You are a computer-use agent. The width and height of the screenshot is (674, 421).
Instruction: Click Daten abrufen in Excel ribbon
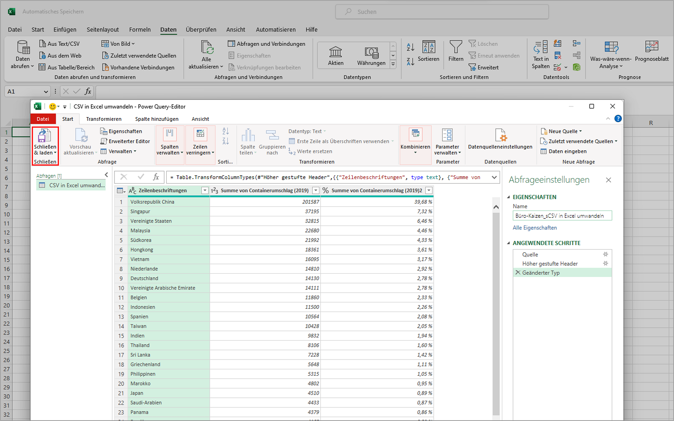(x=22, y=55)
